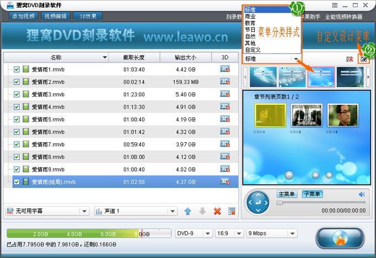
Task: Uncheck the 爱情雨8.rmvb checkbox
Action: pos(17,157)
